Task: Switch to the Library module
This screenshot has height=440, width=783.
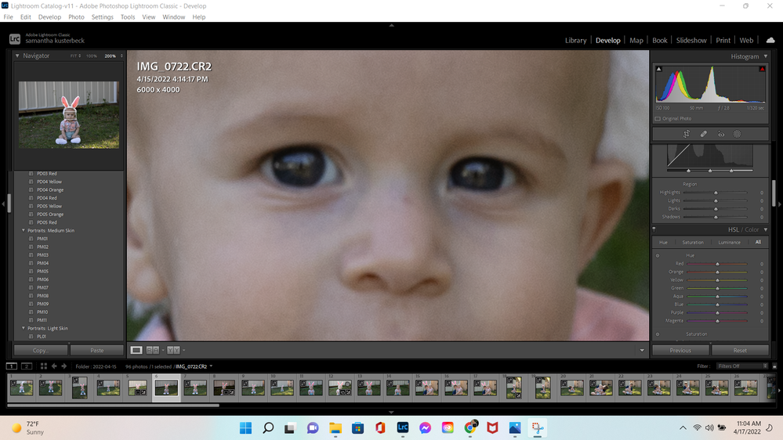Action: click(576, 41)
